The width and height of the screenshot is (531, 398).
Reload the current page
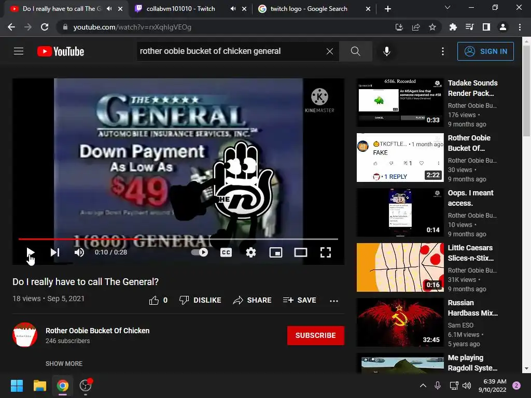coord(45,27)
